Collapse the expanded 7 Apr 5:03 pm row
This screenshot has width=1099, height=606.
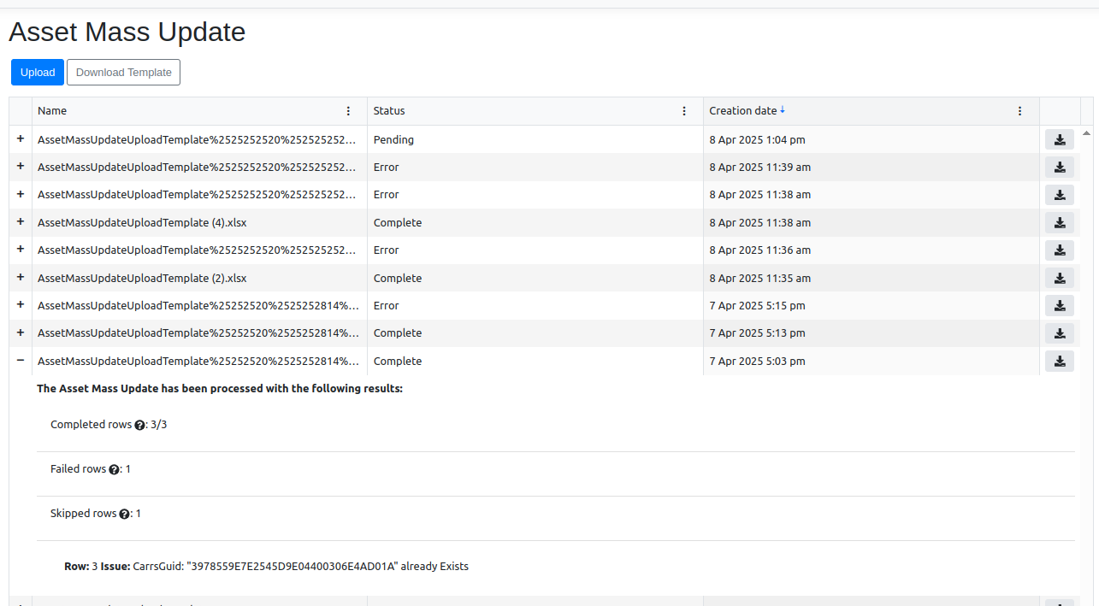[x=21, y=361]
